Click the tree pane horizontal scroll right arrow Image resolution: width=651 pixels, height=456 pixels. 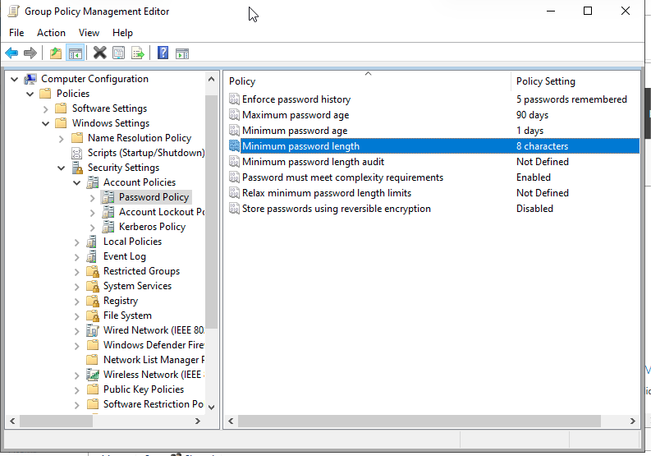pyautogui.click(x=198, y=421)
